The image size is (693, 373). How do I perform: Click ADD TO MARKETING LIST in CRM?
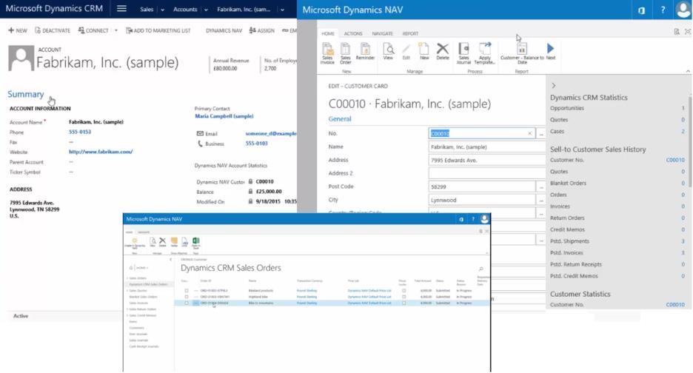tap(158, 30)
